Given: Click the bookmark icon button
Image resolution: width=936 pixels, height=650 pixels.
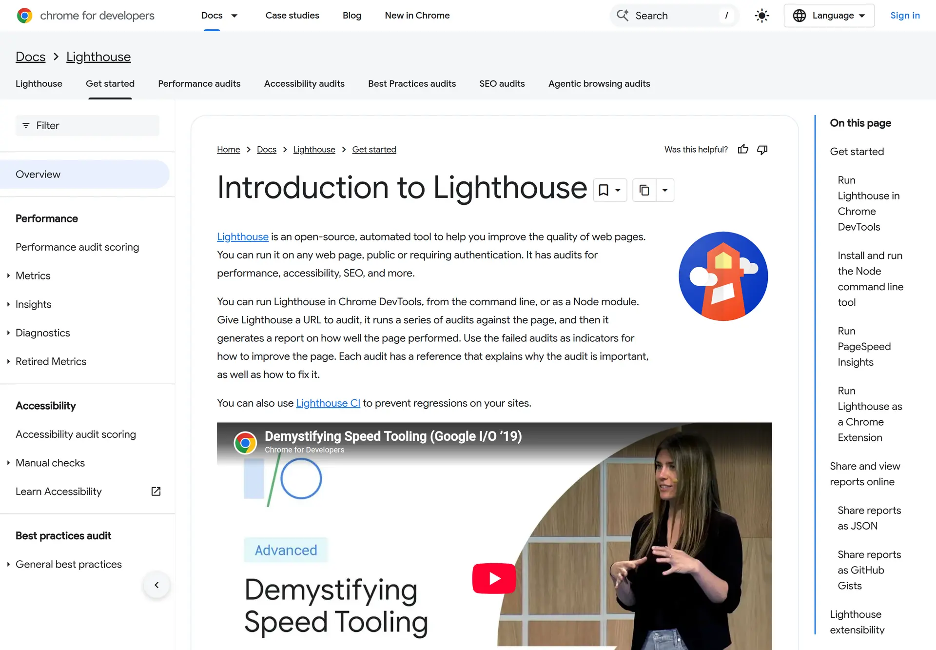Looking at the screenshot, I should coord(610,190).
